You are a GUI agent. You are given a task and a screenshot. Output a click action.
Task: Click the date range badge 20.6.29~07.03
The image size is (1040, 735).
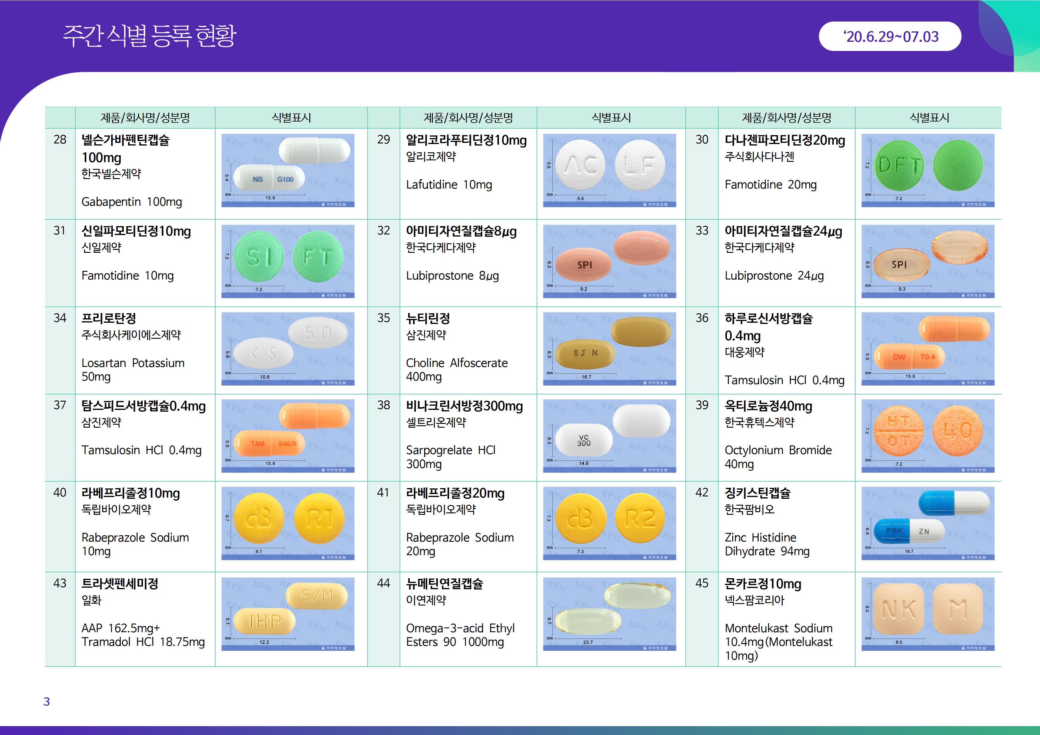pyautogui.click(x=890, y=36)
